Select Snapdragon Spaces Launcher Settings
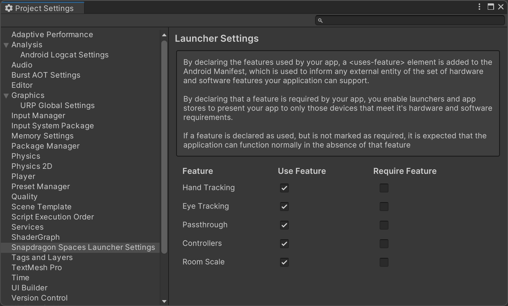508x306 pixels. pyautogui.click(x=80, y=247)
